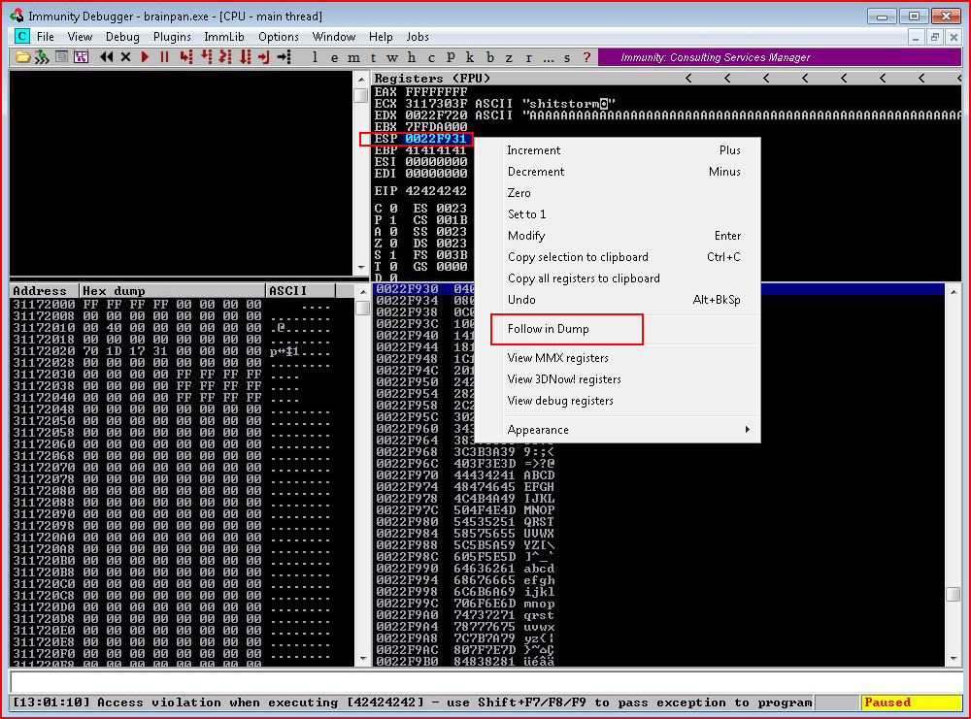Show Log window with l button
The width and height of the screenshot is (971, 719).
(316, 57)
